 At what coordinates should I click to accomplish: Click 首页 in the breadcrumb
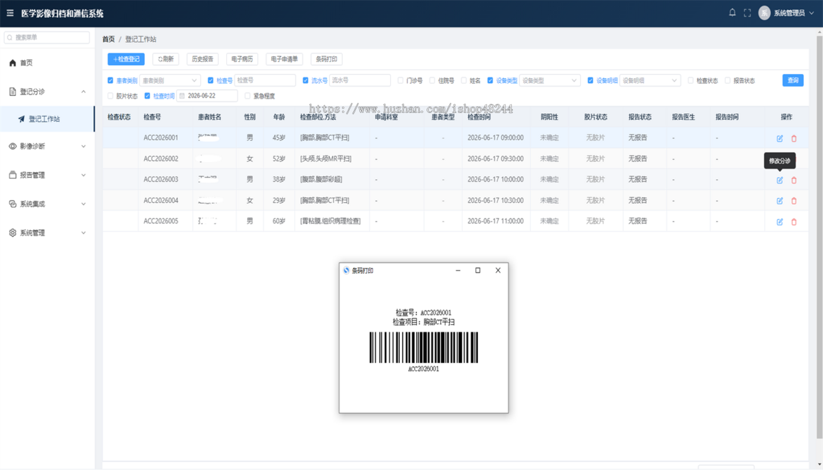108,40
